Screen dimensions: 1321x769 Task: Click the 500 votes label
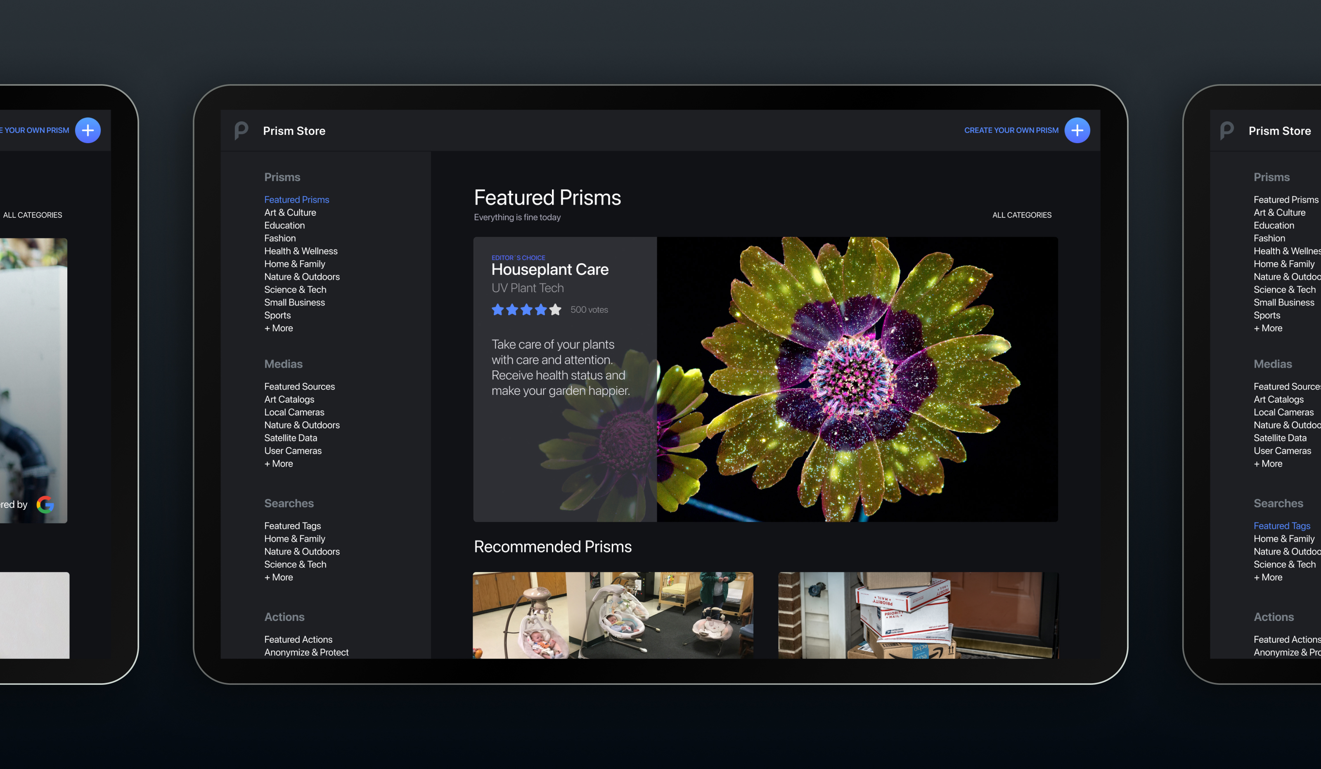tap(589, 309)
